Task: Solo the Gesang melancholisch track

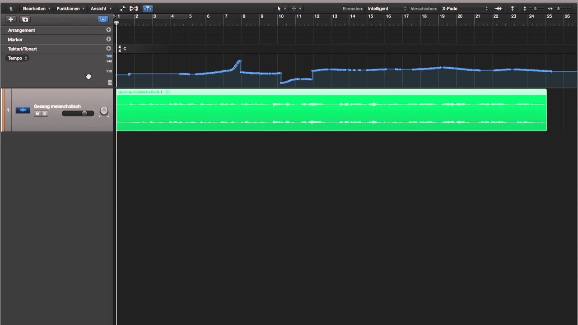Action: (x=44, y=114)
